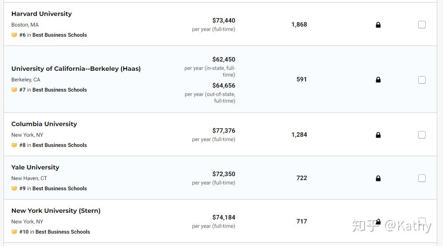The image size is (443, 246).
Task: Go to the Columbia University profile
Action: (44, 124)
